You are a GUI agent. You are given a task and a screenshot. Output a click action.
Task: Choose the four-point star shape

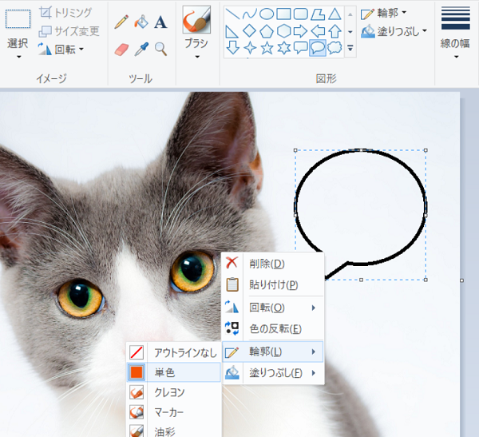[250, 48]
